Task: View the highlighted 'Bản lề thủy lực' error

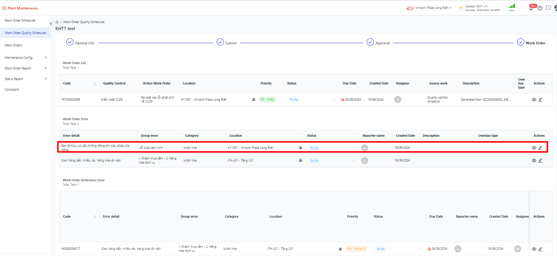Action: [534, 148]
